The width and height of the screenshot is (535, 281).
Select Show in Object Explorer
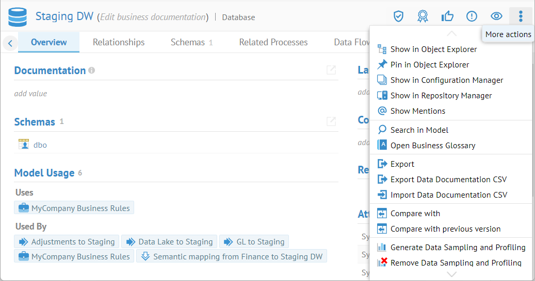click(433, 49)
